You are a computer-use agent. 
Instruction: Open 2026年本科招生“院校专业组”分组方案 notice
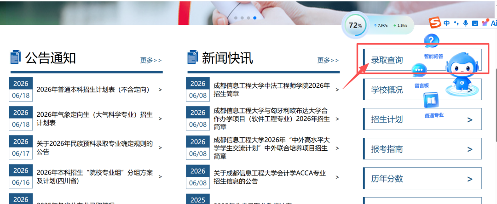[94, 177]
